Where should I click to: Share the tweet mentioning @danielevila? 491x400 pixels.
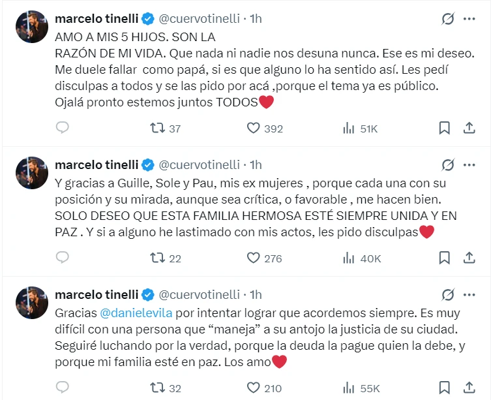tap(468, 388)
